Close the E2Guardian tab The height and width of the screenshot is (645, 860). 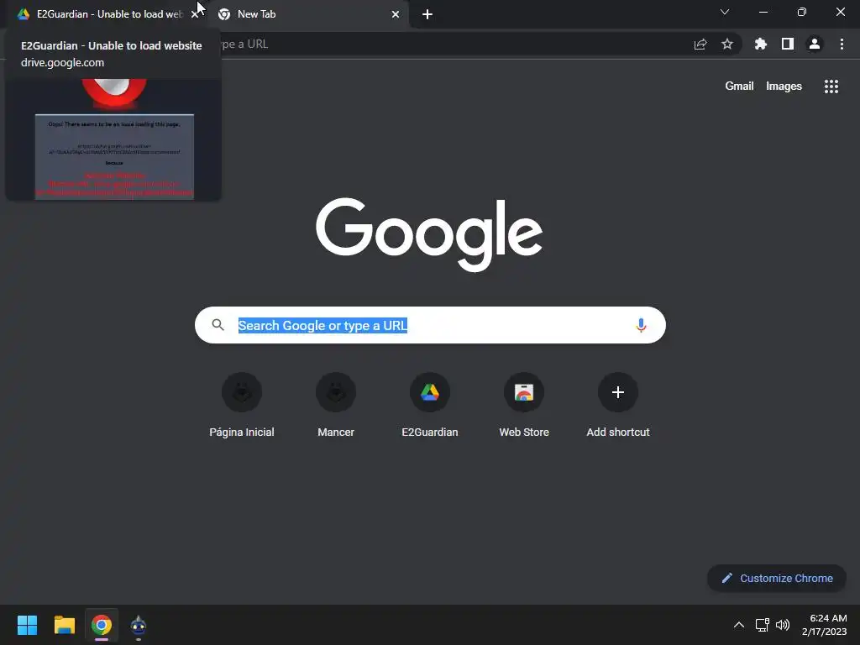pos(194,15)
